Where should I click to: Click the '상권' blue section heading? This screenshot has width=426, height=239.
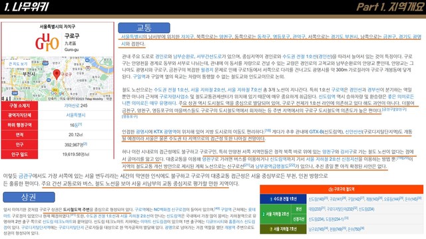click(x=29, y=197)
